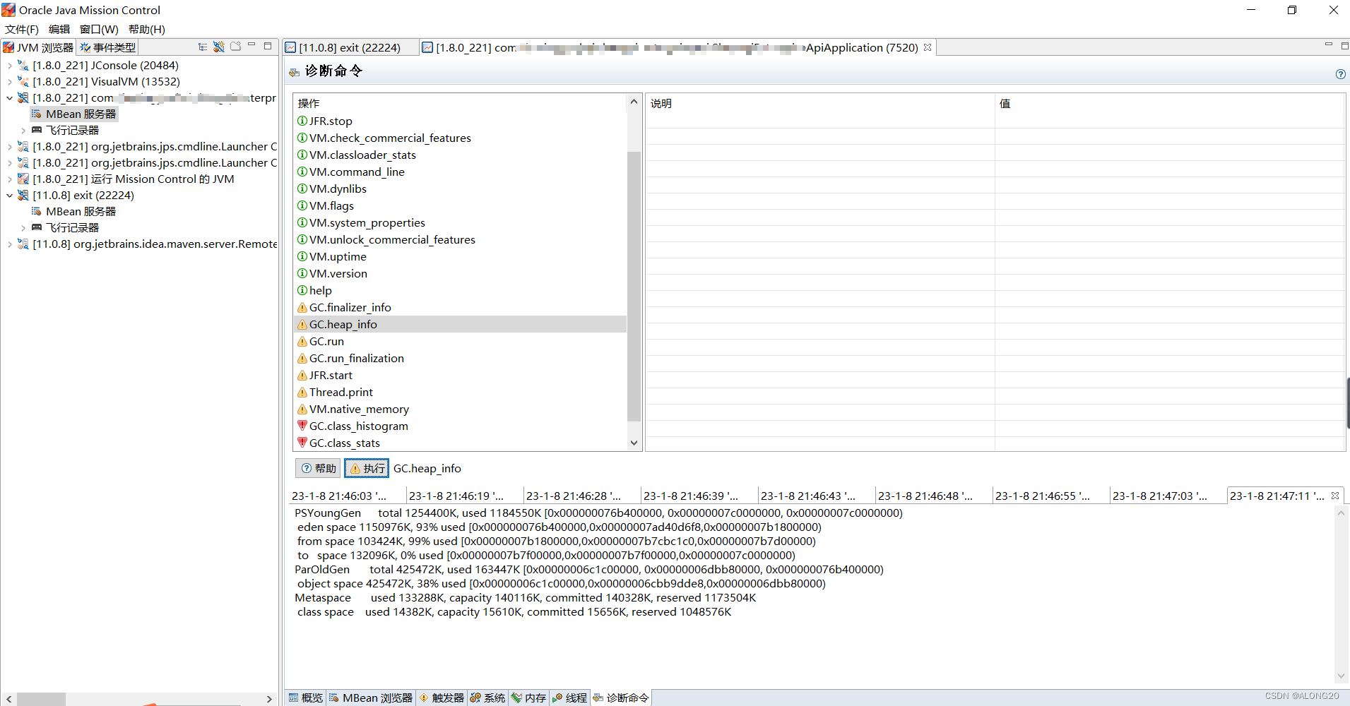Close the 23-1-8 21:47:11 result tab
Image resolution: width=1350 pixels, height=706 pixels.
click(1335, 496)
